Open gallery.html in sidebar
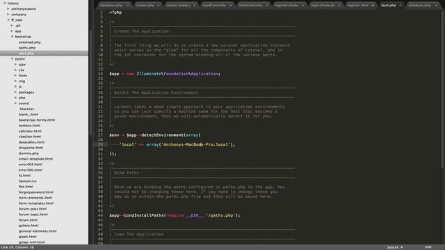Screen dimensions: 445x250 pyautogui.click(x=29, y=225)
